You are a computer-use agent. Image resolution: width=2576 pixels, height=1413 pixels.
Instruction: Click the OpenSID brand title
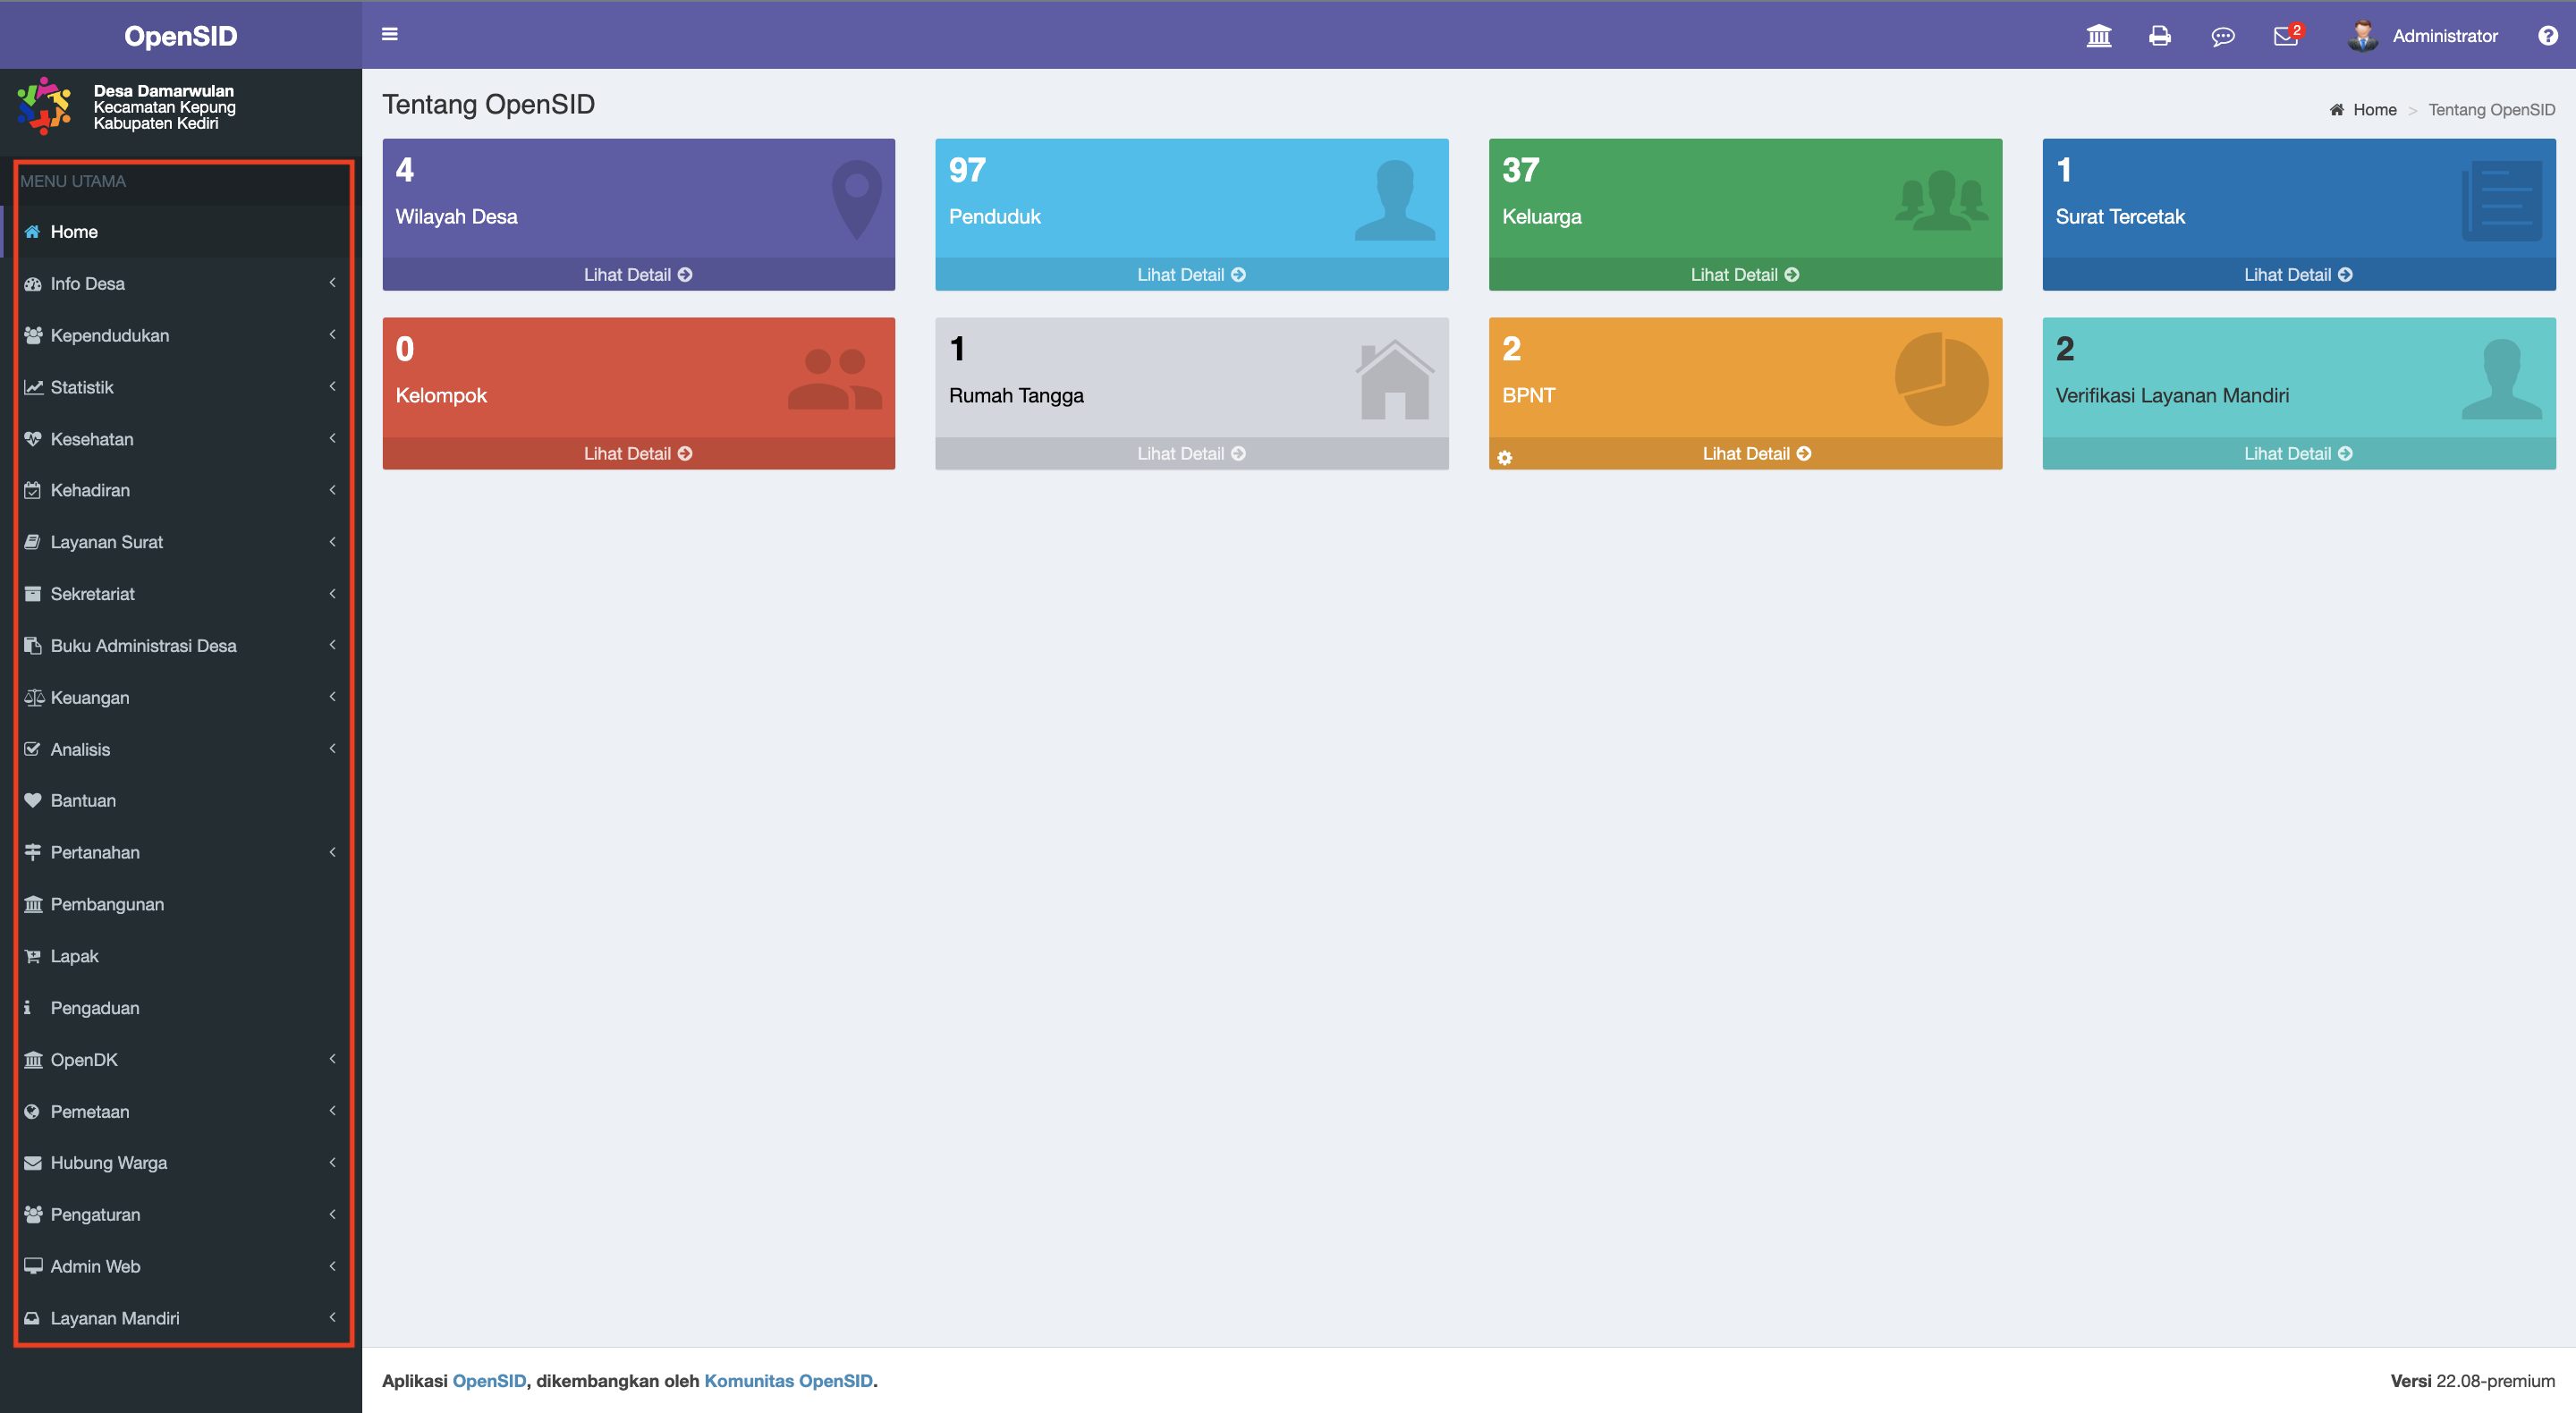181,36
